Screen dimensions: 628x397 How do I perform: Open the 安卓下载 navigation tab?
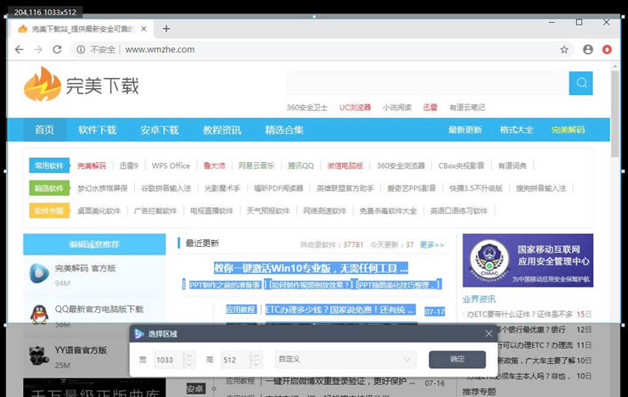click(x=160, y=130)
